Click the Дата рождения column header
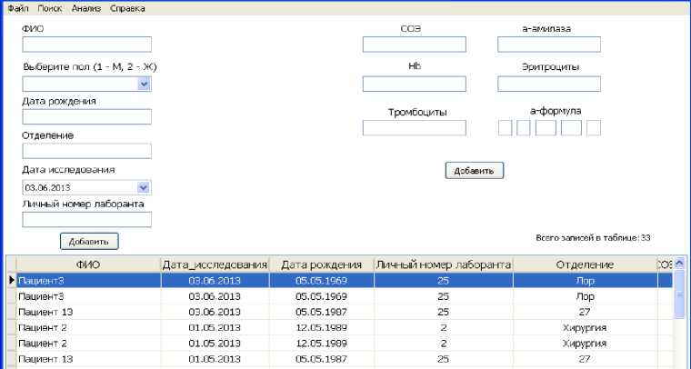 322,264
